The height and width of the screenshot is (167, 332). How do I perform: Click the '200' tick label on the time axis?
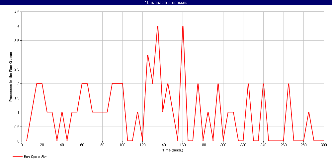[x=223, y=145]
